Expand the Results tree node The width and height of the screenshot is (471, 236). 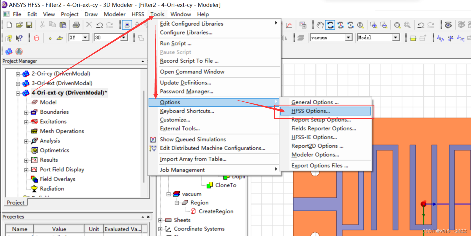pos(26,160)
